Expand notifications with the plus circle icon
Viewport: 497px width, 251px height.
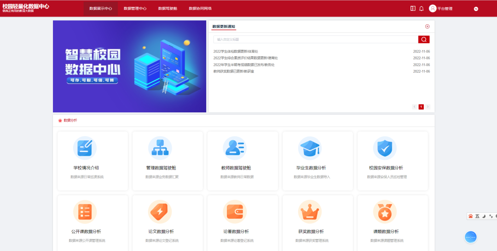(427, 27)
